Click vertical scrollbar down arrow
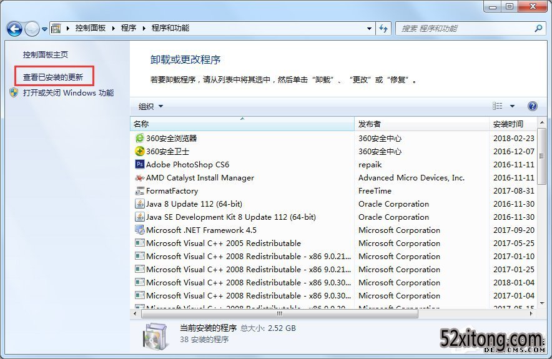Screen dimensions: 552x359 tap(542, 303)
